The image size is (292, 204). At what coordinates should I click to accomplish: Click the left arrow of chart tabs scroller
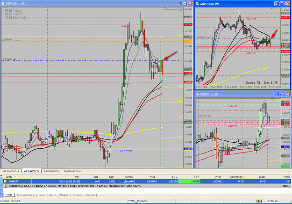click(286, 171)
